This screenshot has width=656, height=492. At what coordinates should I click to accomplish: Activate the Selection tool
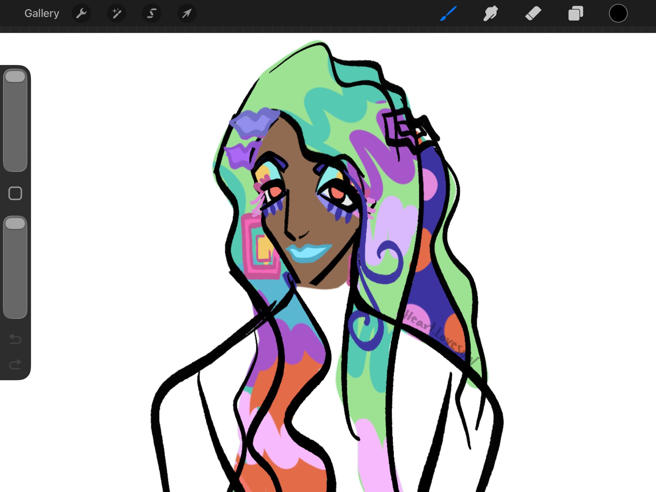pyautogui.click(x=152, y=13)
